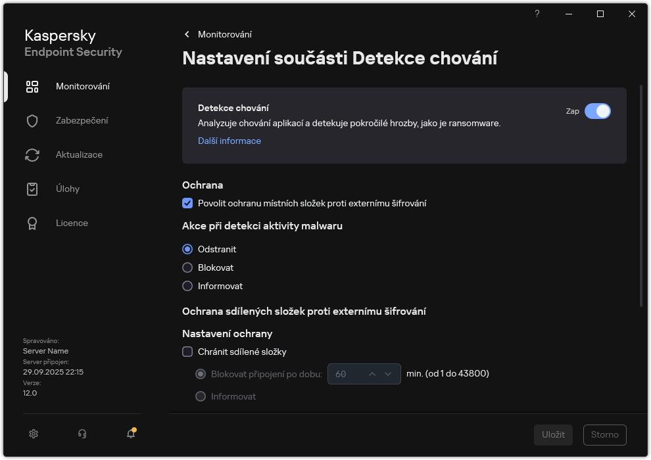Uncheck Povolit ochranu místních složek checkbox
The image size is (651, 460).
(x=187, y=204)
